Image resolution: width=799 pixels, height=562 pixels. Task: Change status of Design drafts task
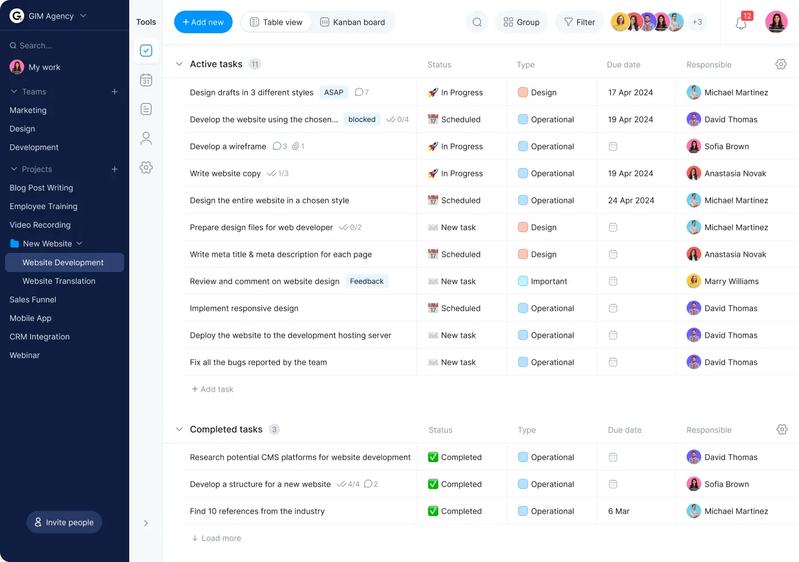click(x=456, y=92)
